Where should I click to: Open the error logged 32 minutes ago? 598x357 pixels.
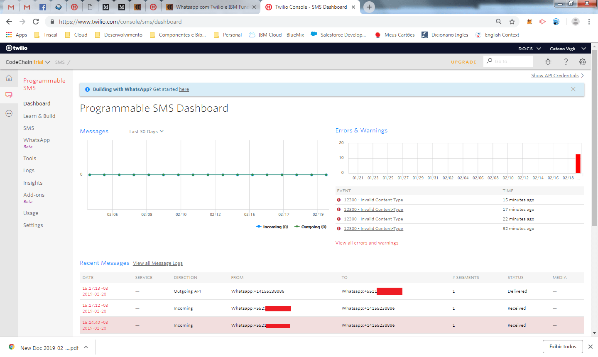point(373,229)
